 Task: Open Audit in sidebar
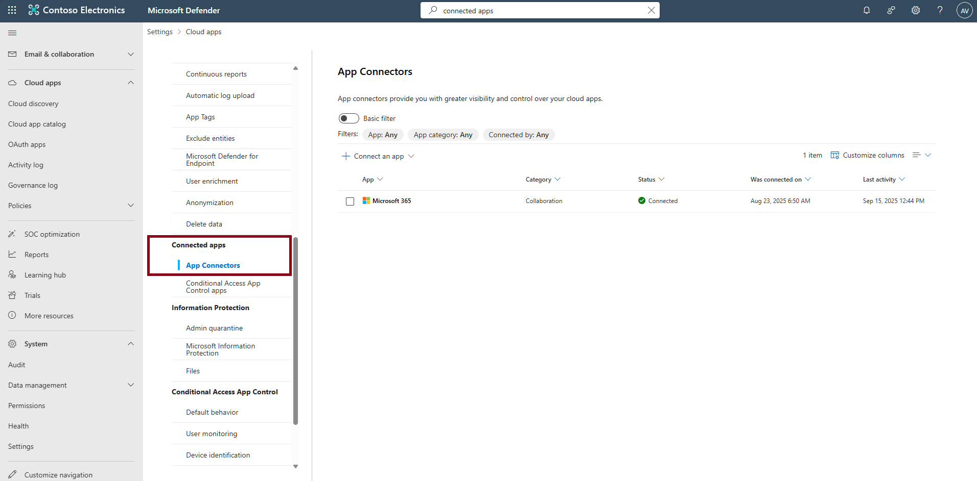[16, 365]
